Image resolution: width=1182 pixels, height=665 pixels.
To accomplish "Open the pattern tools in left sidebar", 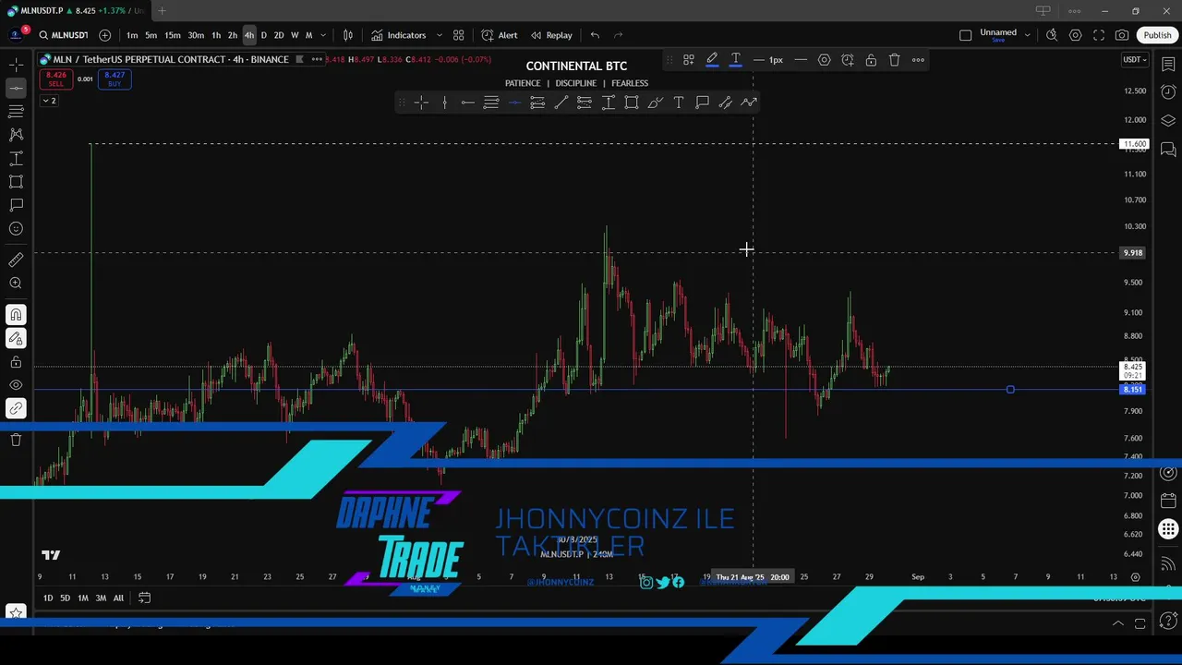I will click(x=16, y=135).
